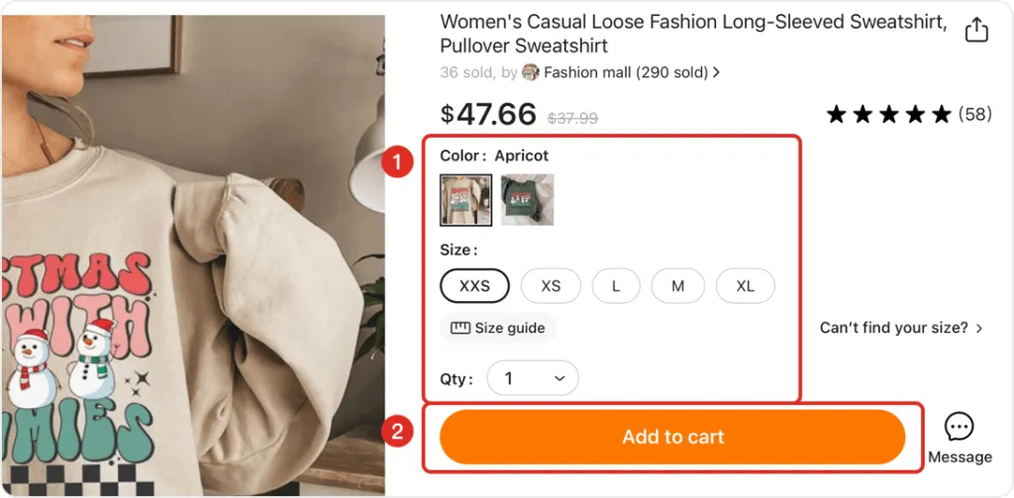The image size is (1014, 498).
Task: Click the ruler icon in Size guide
Action: click(460, 328)
